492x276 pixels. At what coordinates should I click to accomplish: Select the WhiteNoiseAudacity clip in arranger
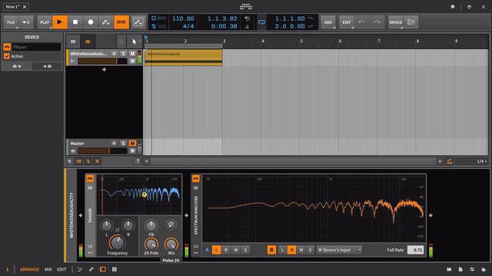coord(184,58)
